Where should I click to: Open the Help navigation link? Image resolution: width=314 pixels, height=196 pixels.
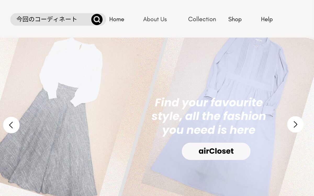pos(267,19)
